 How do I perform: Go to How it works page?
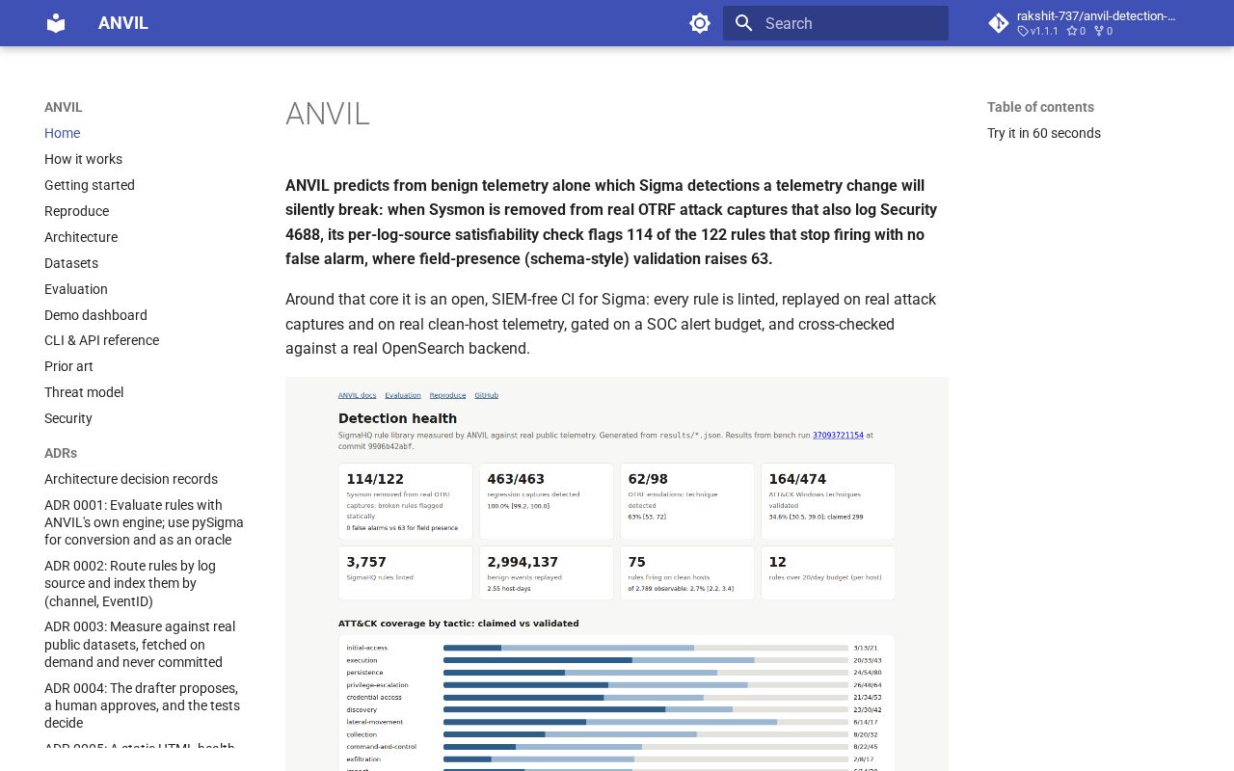tap(83, 159)
